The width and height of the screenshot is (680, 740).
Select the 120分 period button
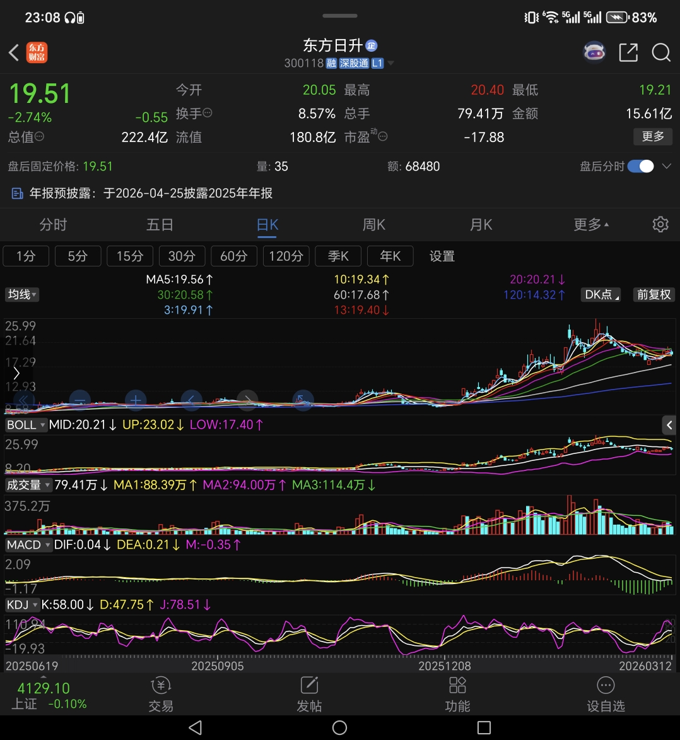click(286, 256)
